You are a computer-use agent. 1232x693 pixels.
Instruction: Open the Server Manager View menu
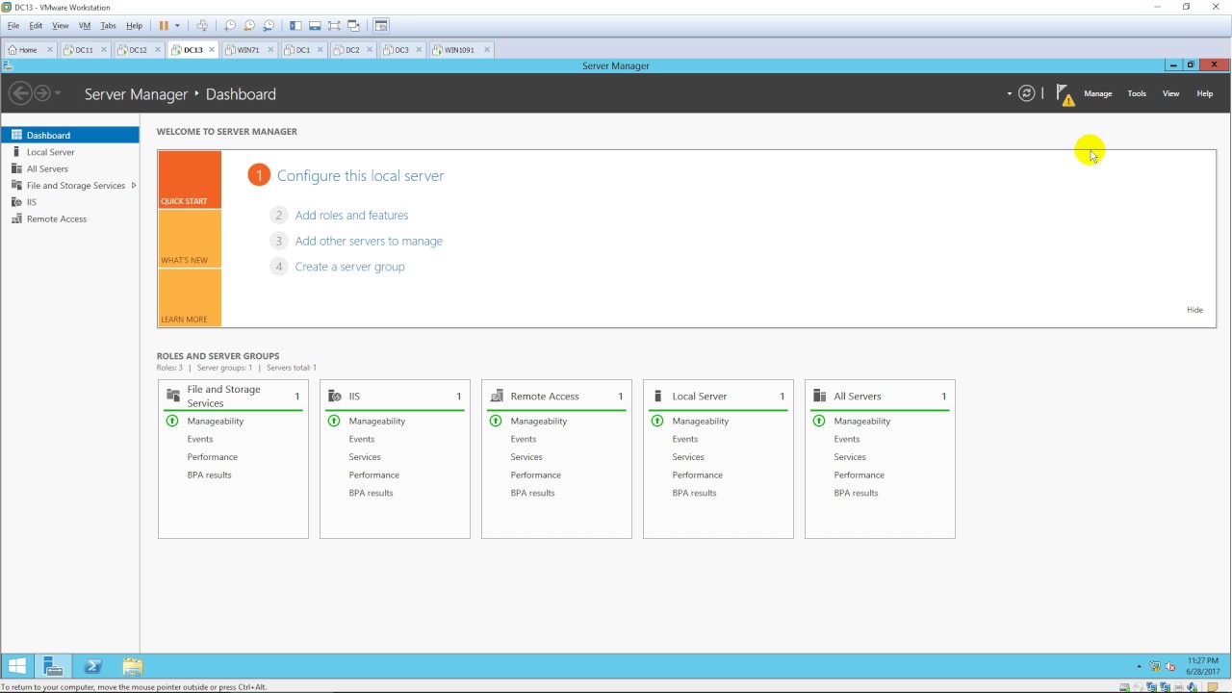point(1170,93)
